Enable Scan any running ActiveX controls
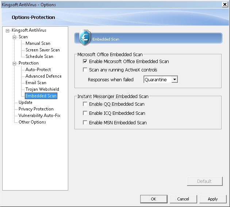The height and width of the screenshot is (207, 230). tap(85, 70)
